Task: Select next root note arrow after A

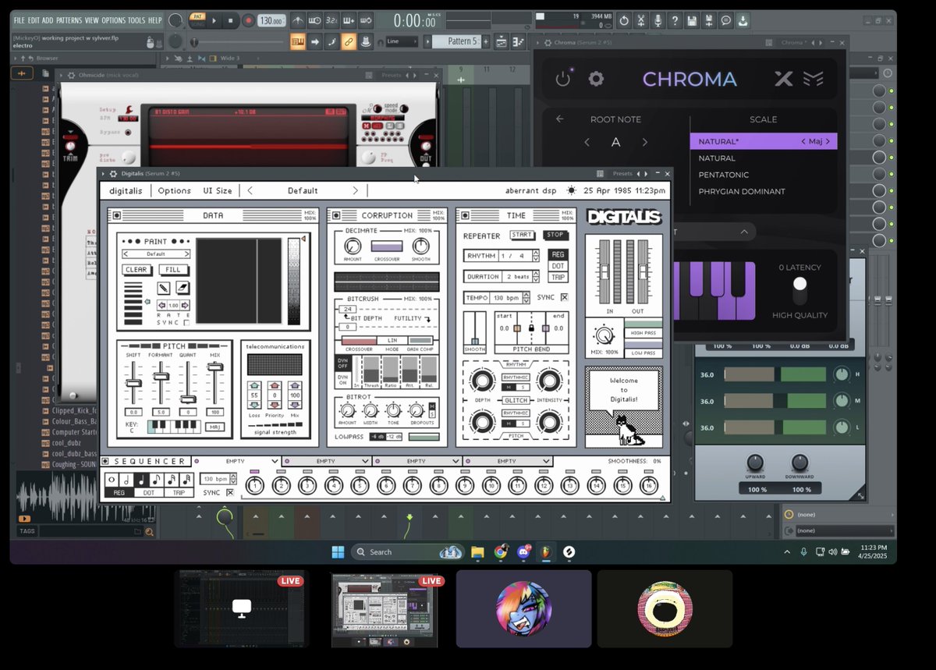Action: (645, 142)
